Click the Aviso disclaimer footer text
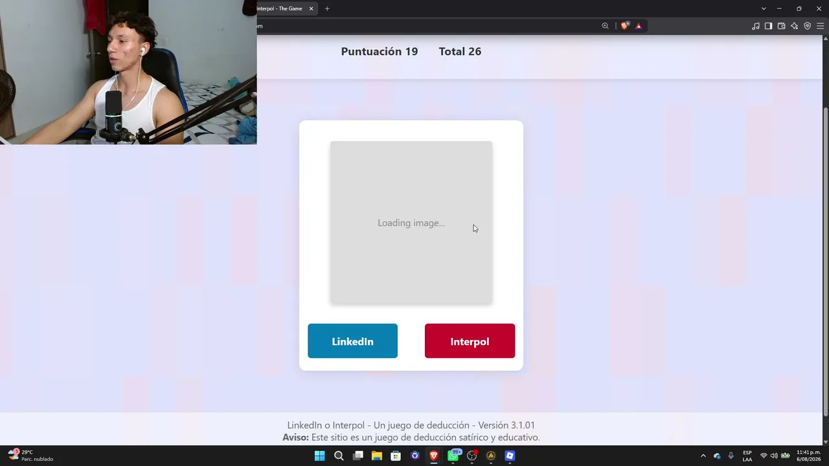 point(411,438)
